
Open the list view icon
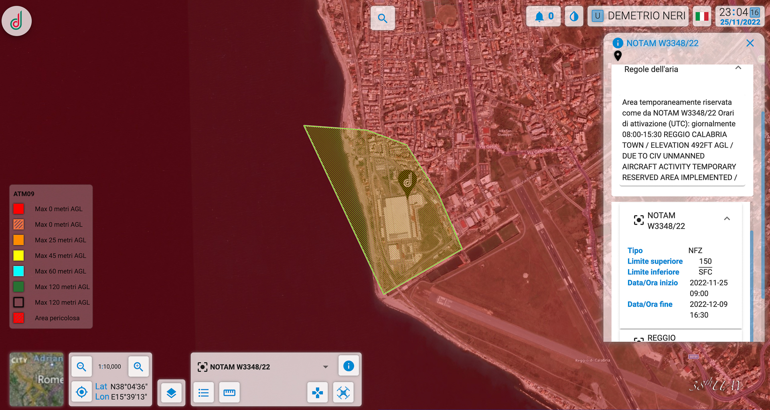click(x=203, y=392)
